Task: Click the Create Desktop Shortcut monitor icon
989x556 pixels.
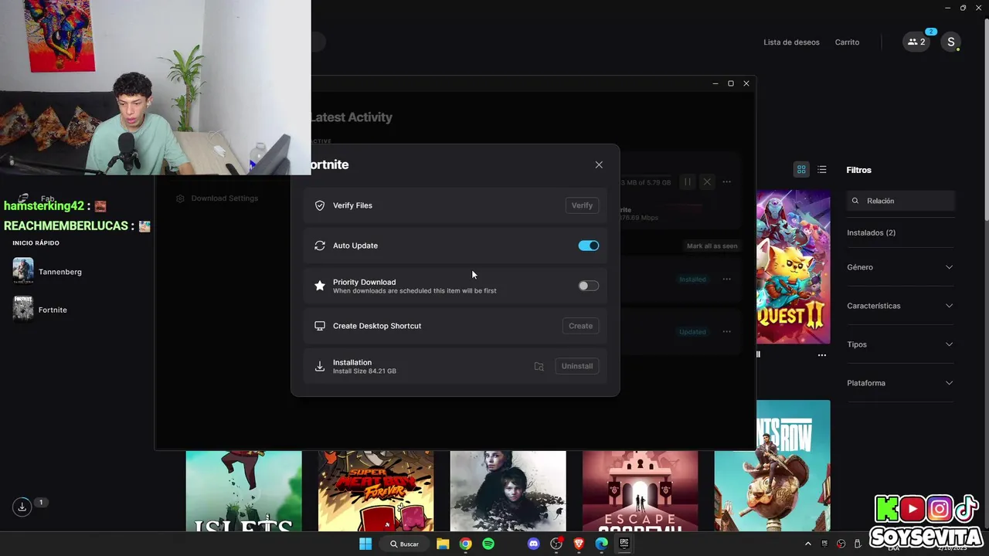Action: [320, 326]
